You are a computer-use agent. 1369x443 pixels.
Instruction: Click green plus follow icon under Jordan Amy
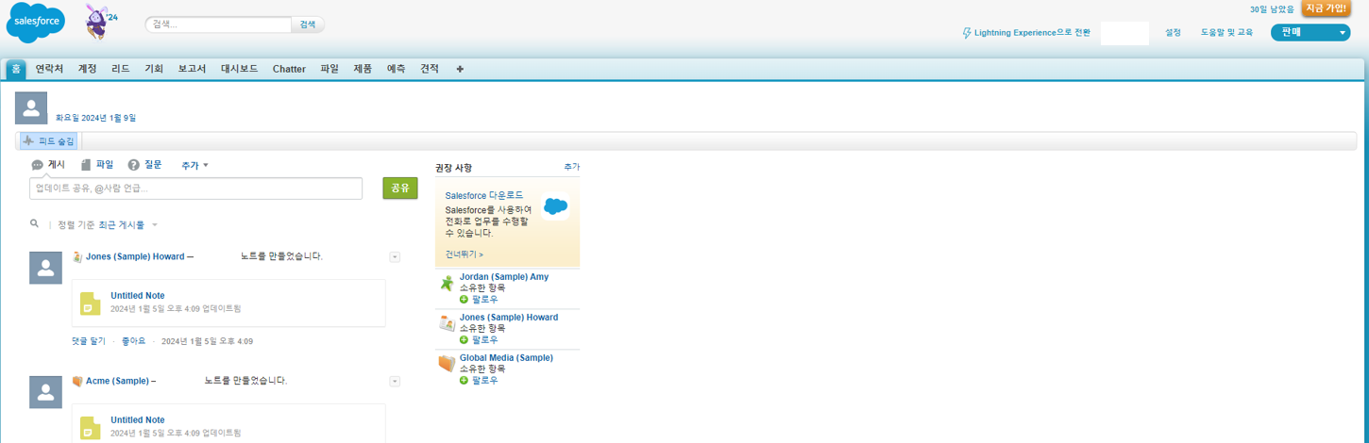point(464,299)
